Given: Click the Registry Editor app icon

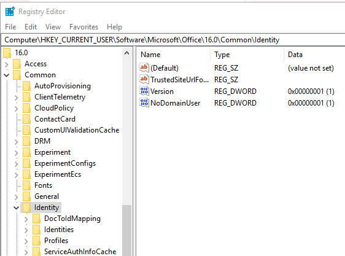Looking at the screenshot, I should pyautogui.click(x=10, y=12).
